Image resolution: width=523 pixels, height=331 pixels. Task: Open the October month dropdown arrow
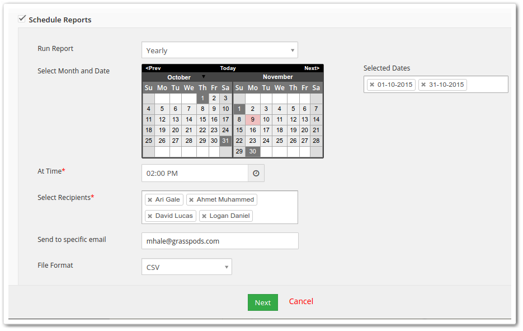(x=204, y=77)
